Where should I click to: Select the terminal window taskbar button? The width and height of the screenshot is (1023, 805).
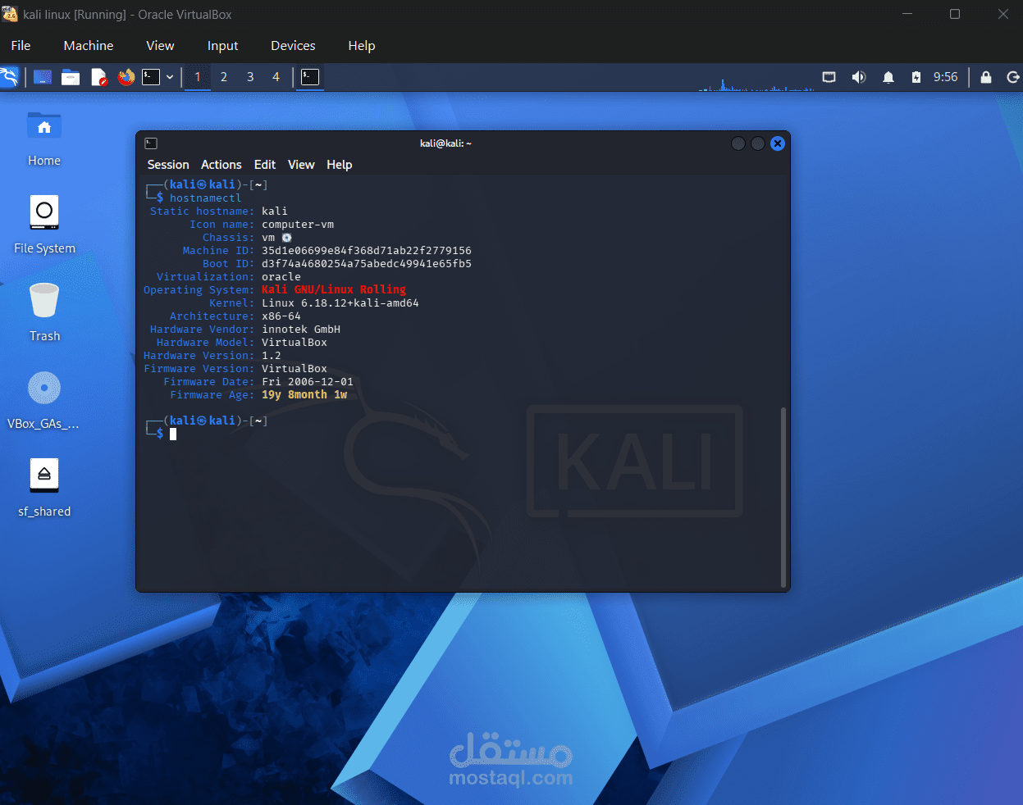click(310, 77)
